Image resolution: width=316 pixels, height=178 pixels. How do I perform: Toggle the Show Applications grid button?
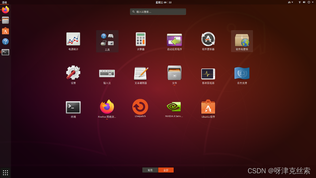click(x=5, y=173)
